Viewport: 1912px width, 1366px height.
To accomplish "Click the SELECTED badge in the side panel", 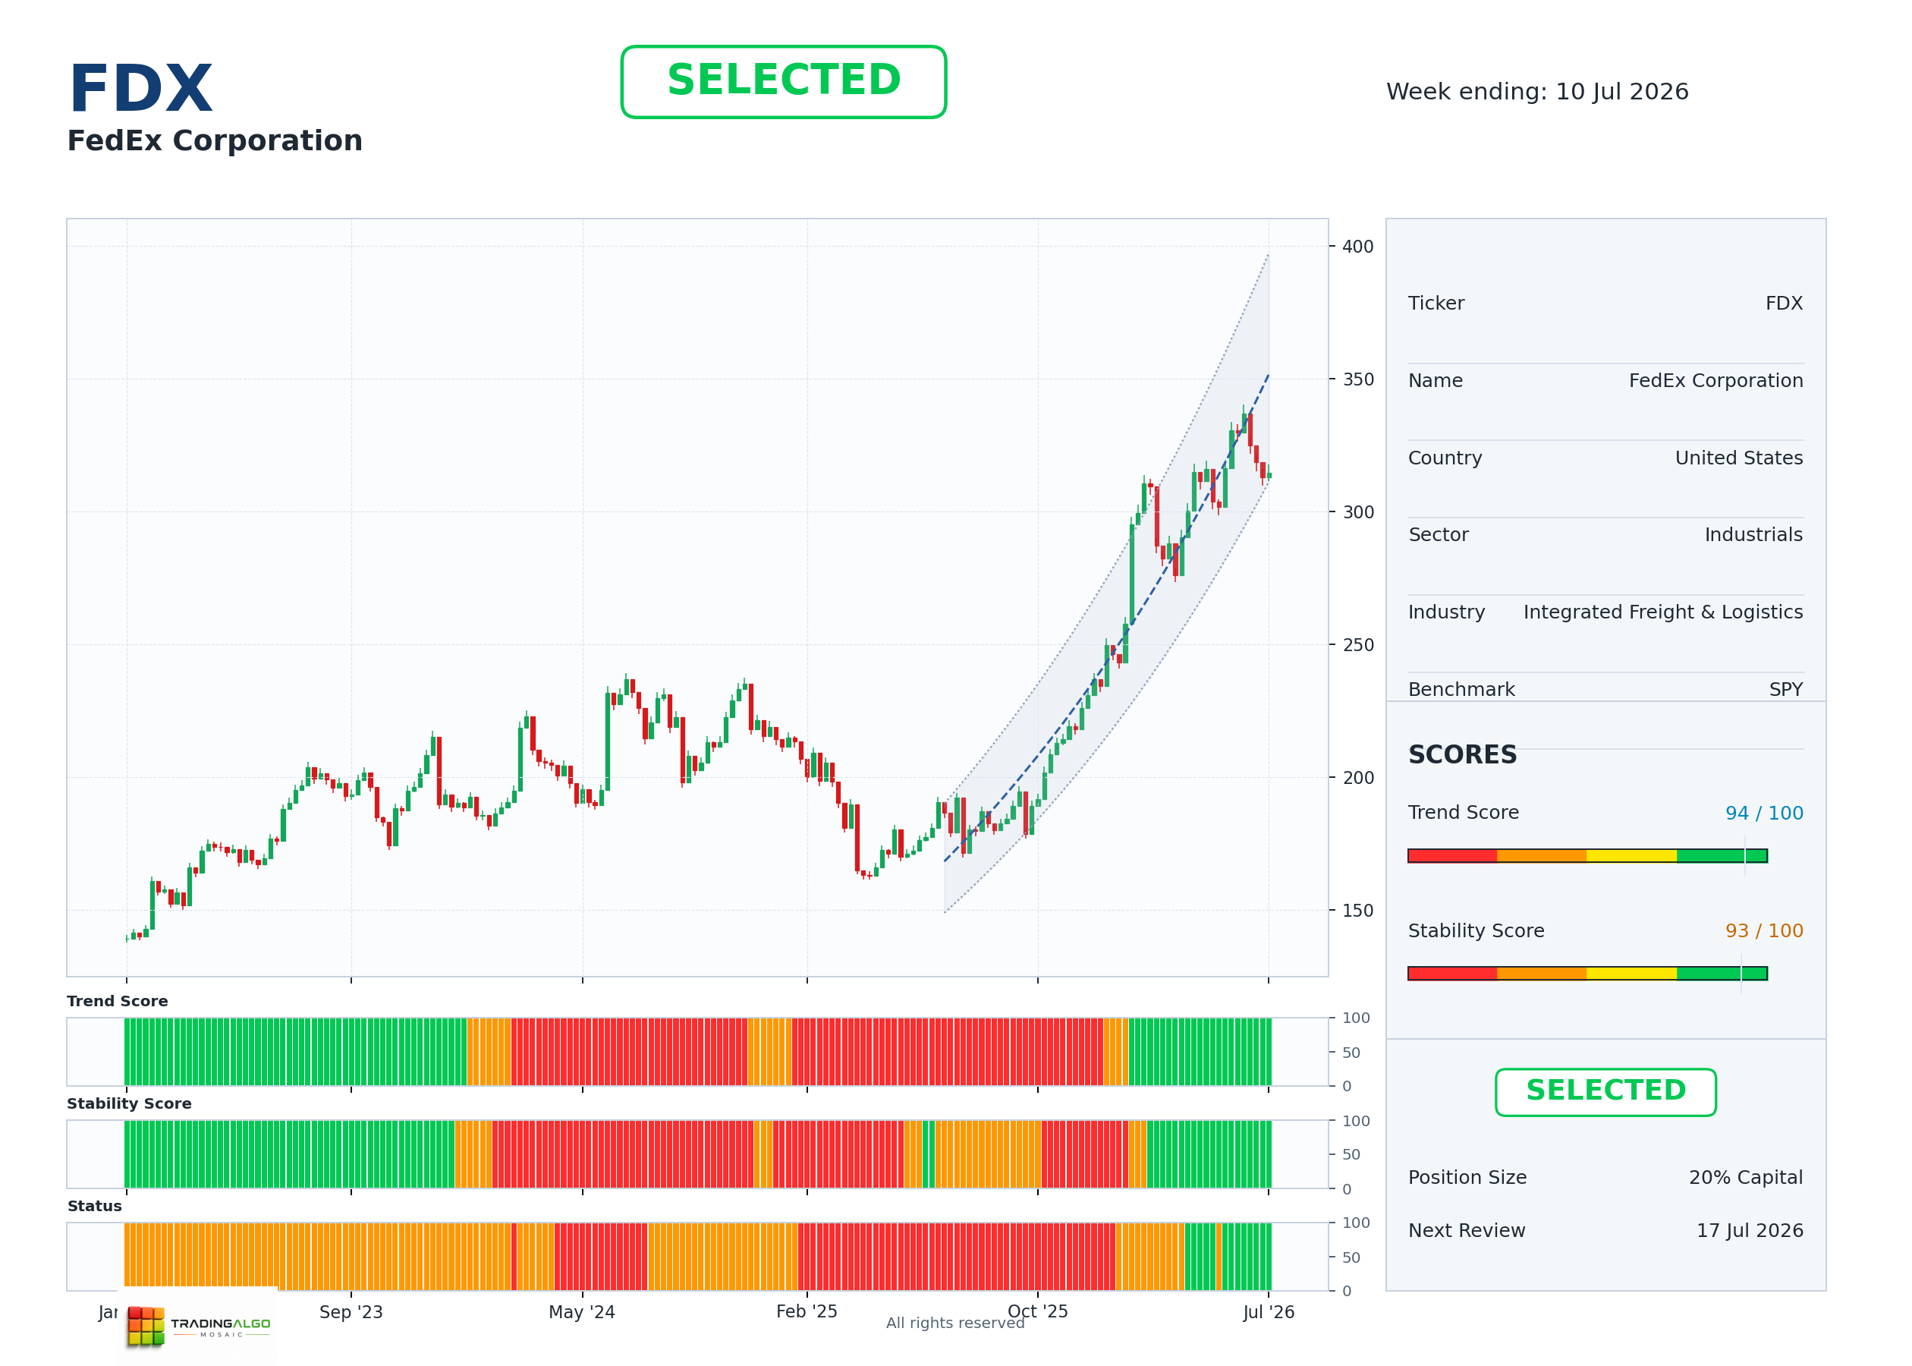I will point(1605,1092).
